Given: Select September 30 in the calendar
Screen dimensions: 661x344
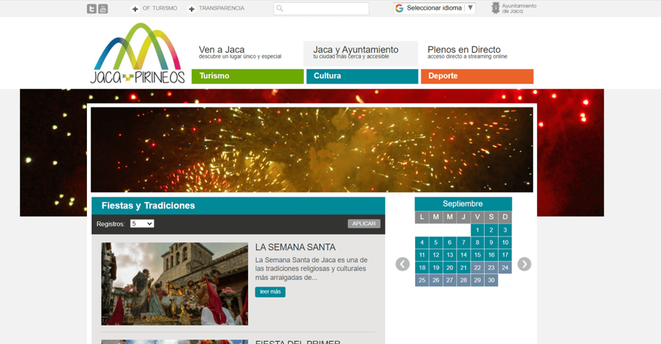Looking at the screenshot, I should coord(491,280).
